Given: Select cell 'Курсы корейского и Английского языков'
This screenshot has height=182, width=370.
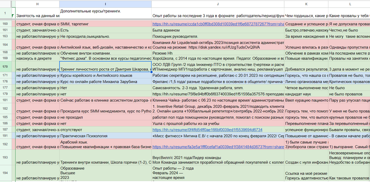Looking at the screenshot, I should tap(105, 75).
